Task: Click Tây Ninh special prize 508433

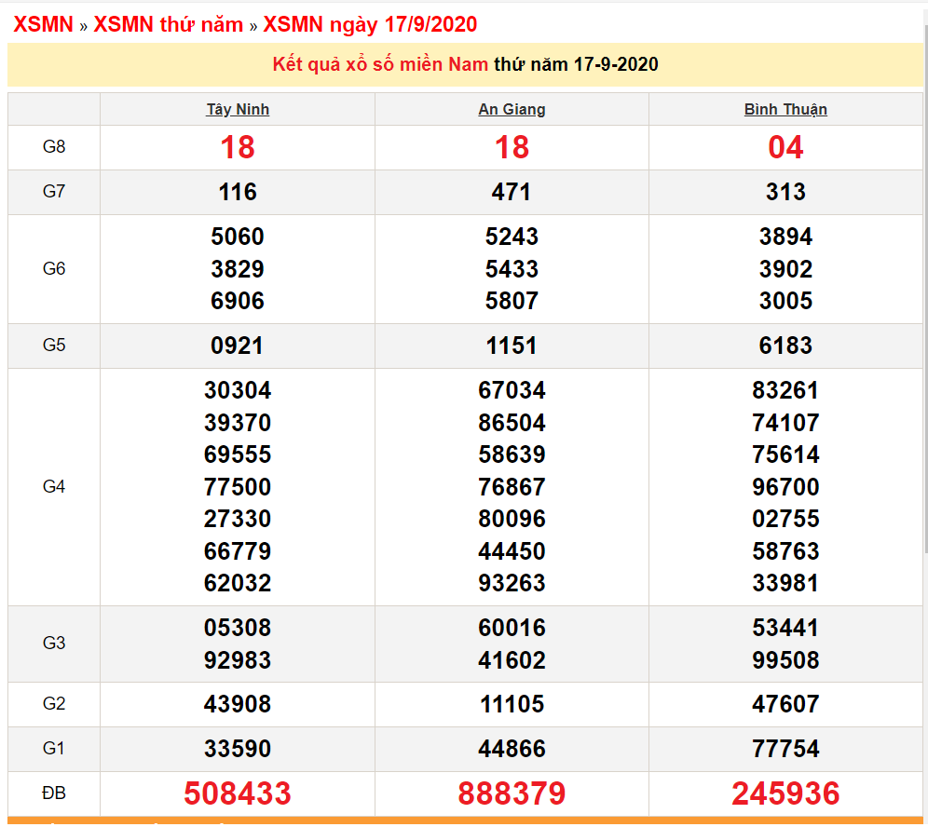Action: point(237,794)
